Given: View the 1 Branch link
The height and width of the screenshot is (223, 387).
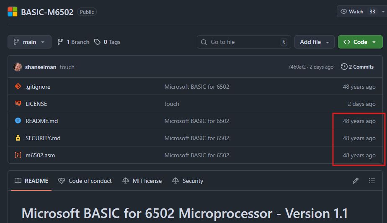Looking at the screenshot, I should point(73,42).
